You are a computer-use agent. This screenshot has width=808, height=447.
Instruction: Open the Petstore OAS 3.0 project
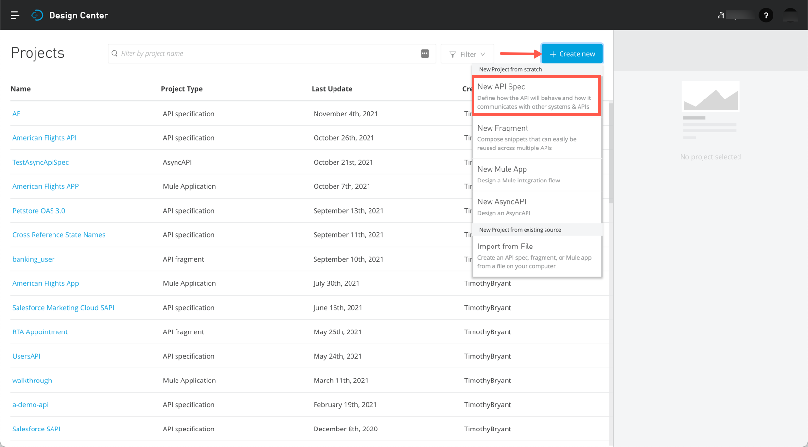38,211
